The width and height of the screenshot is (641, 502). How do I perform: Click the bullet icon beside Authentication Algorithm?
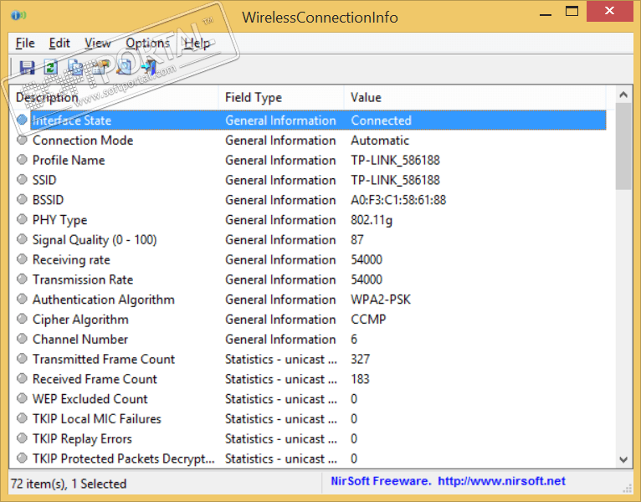pyautogui.click(x=22, y=299)
